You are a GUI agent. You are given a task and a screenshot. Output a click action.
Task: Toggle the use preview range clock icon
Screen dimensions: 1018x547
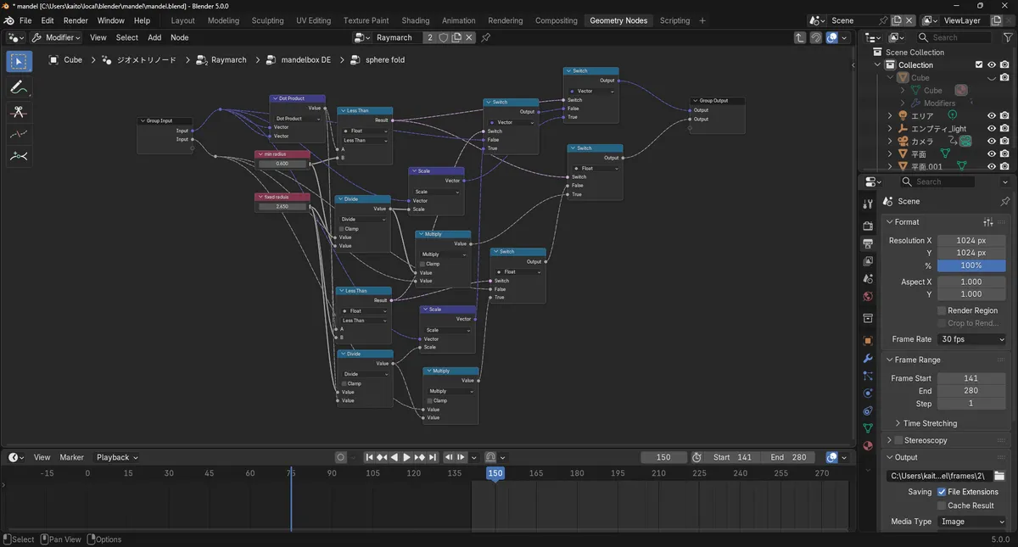(696, 457)
